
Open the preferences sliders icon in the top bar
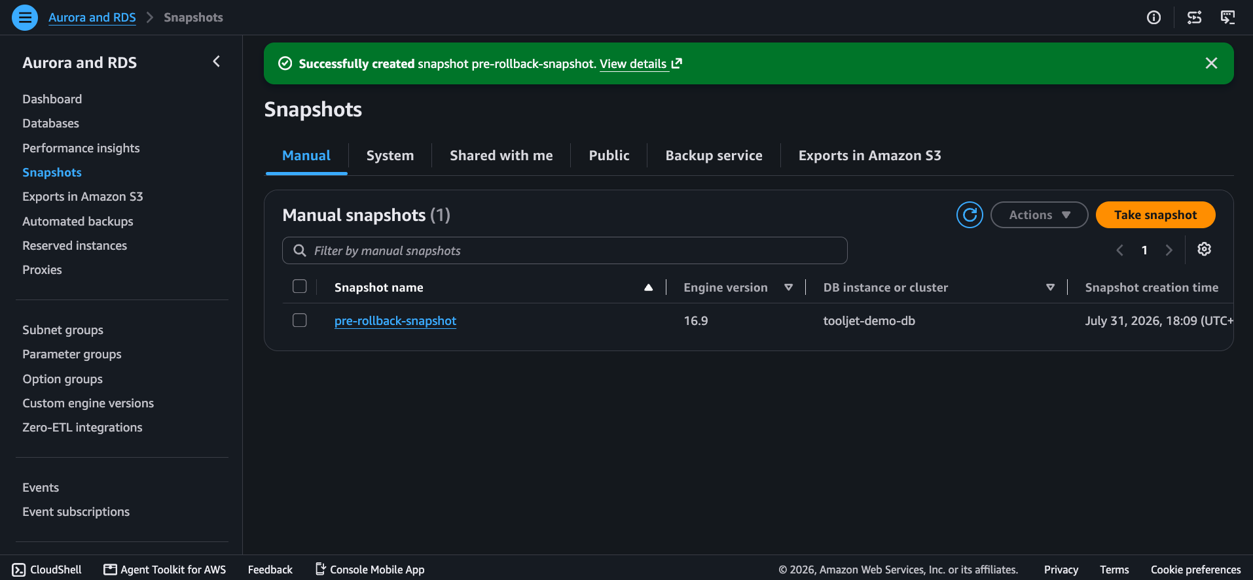click(1194, 18)
